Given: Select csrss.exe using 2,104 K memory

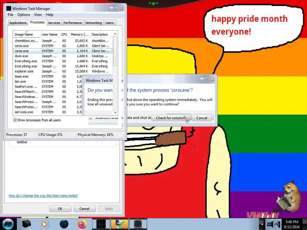Looking at the screenshot, I should 63,51.
